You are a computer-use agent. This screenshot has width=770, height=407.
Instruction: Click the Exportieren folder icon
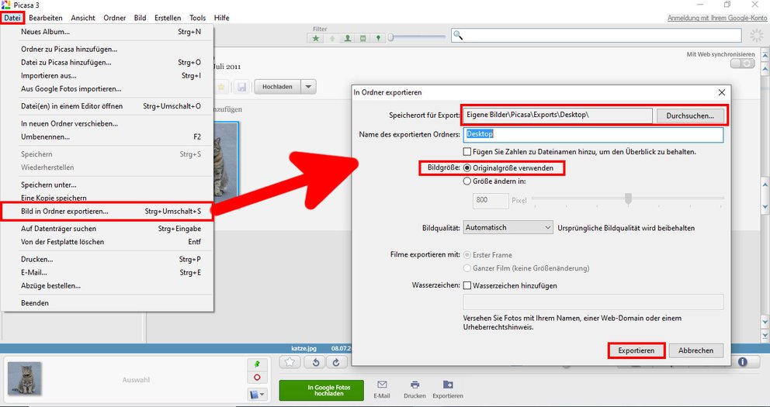click(x=448, y=385)
